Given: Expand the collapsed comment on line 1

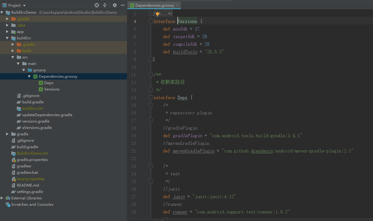Looking at the screenshot, I should click(150, 14).
